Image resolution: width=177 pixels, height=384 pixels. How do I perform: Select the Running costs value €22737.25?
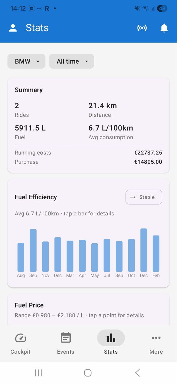pyautogui.click(x=148, y=153)
